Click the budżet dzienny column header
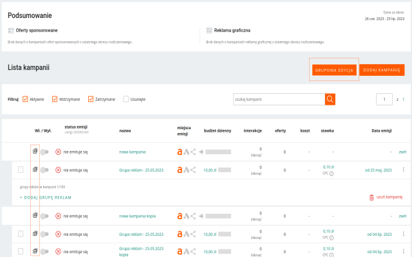 [x=218, y=130]
